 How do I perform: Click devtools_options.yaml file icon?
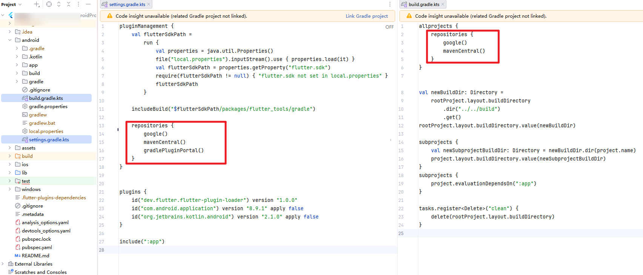[18, 231]
